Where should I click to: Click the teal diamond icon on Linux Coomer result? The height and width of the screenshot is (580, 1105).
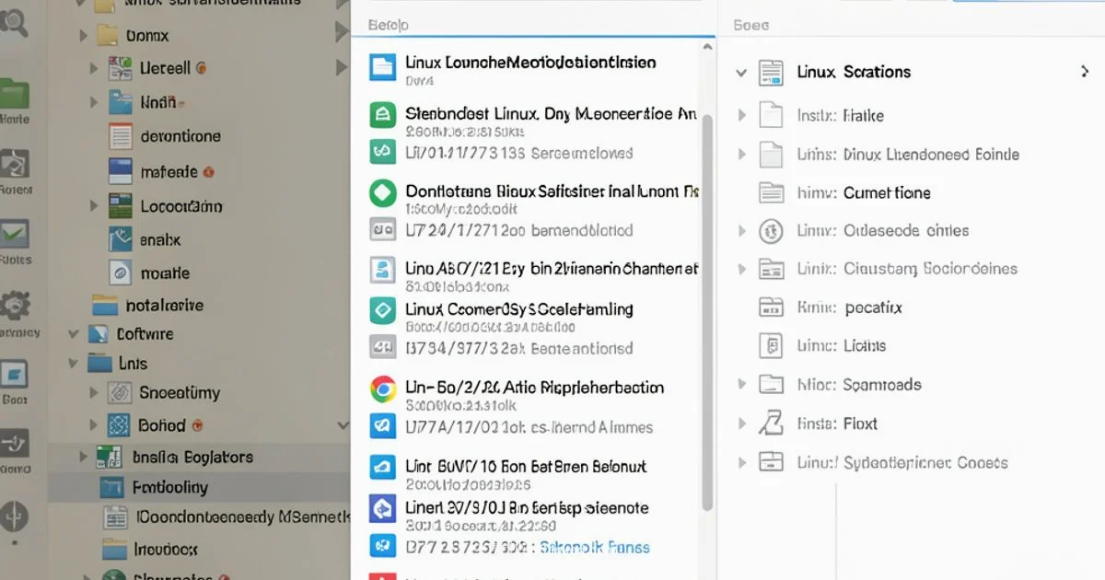pos(382,310)
